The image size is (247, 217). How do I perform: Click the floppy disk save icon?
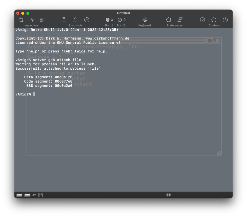pyautogui.click(x=40, y=195)
